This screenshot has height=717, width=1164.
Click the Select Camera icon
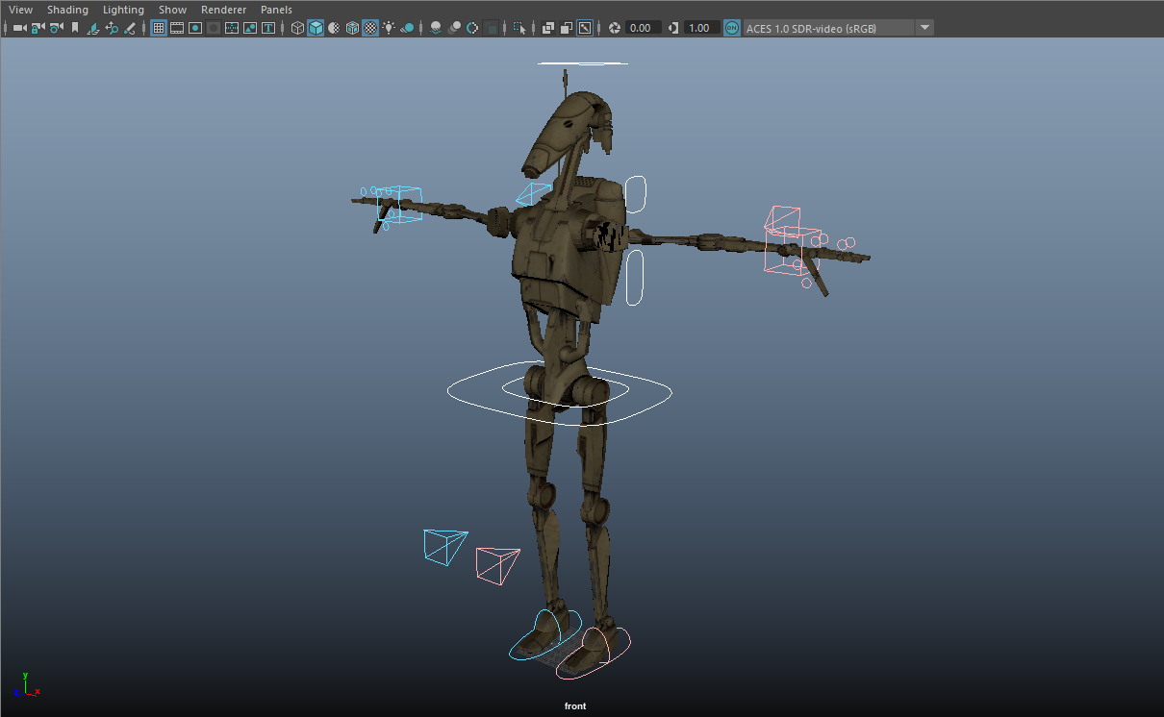19,28
